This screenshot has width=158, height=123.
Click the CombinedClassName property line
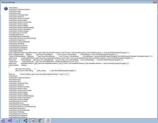point(71,58)
